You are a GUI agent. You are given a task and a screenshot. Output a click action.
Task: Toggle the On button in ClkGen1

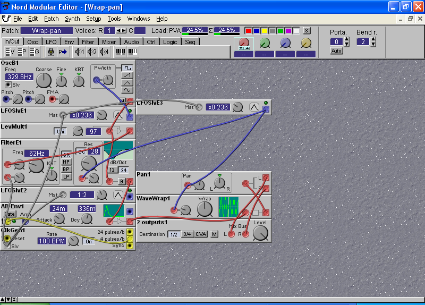(x=89, y=241)
